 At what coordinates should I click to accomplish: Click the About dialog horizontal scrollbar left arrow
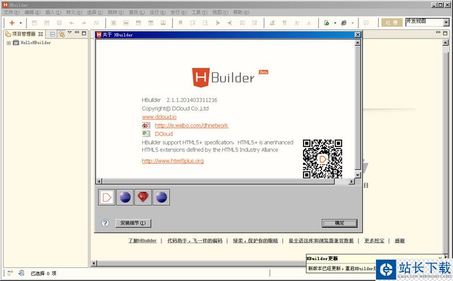[x=99, y=181]
